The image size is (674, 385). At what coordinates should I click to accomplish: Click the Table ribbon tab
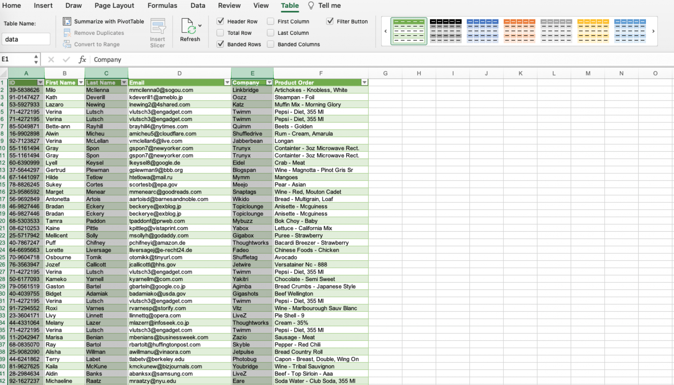pyautogui.click(x=290, y=5)
